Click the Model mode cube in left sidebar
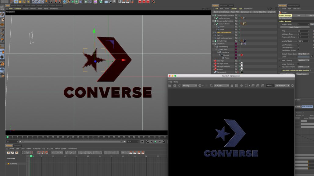This screenshot has width=314, height=176. (2, 14)
